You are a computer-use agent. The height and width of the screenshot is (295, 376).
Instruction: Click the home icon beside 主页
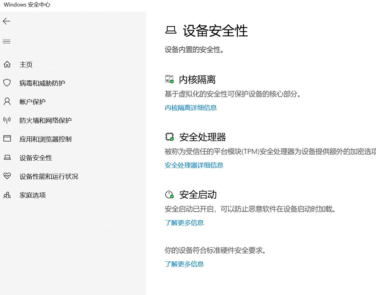tap(7, 64)
